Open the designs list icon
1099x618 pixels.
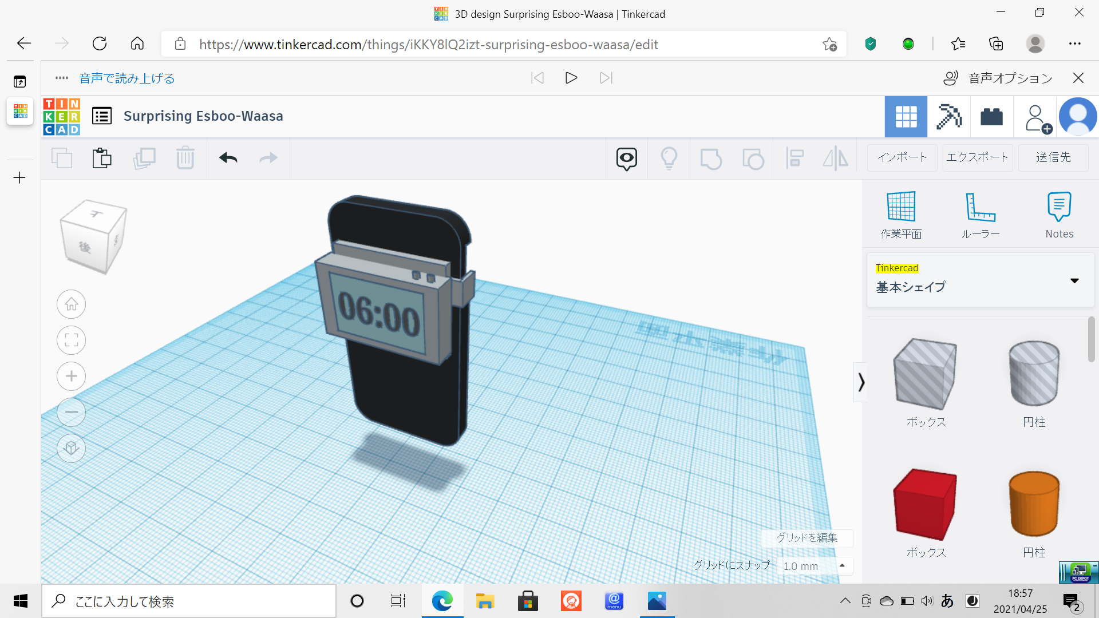(102, 116)
